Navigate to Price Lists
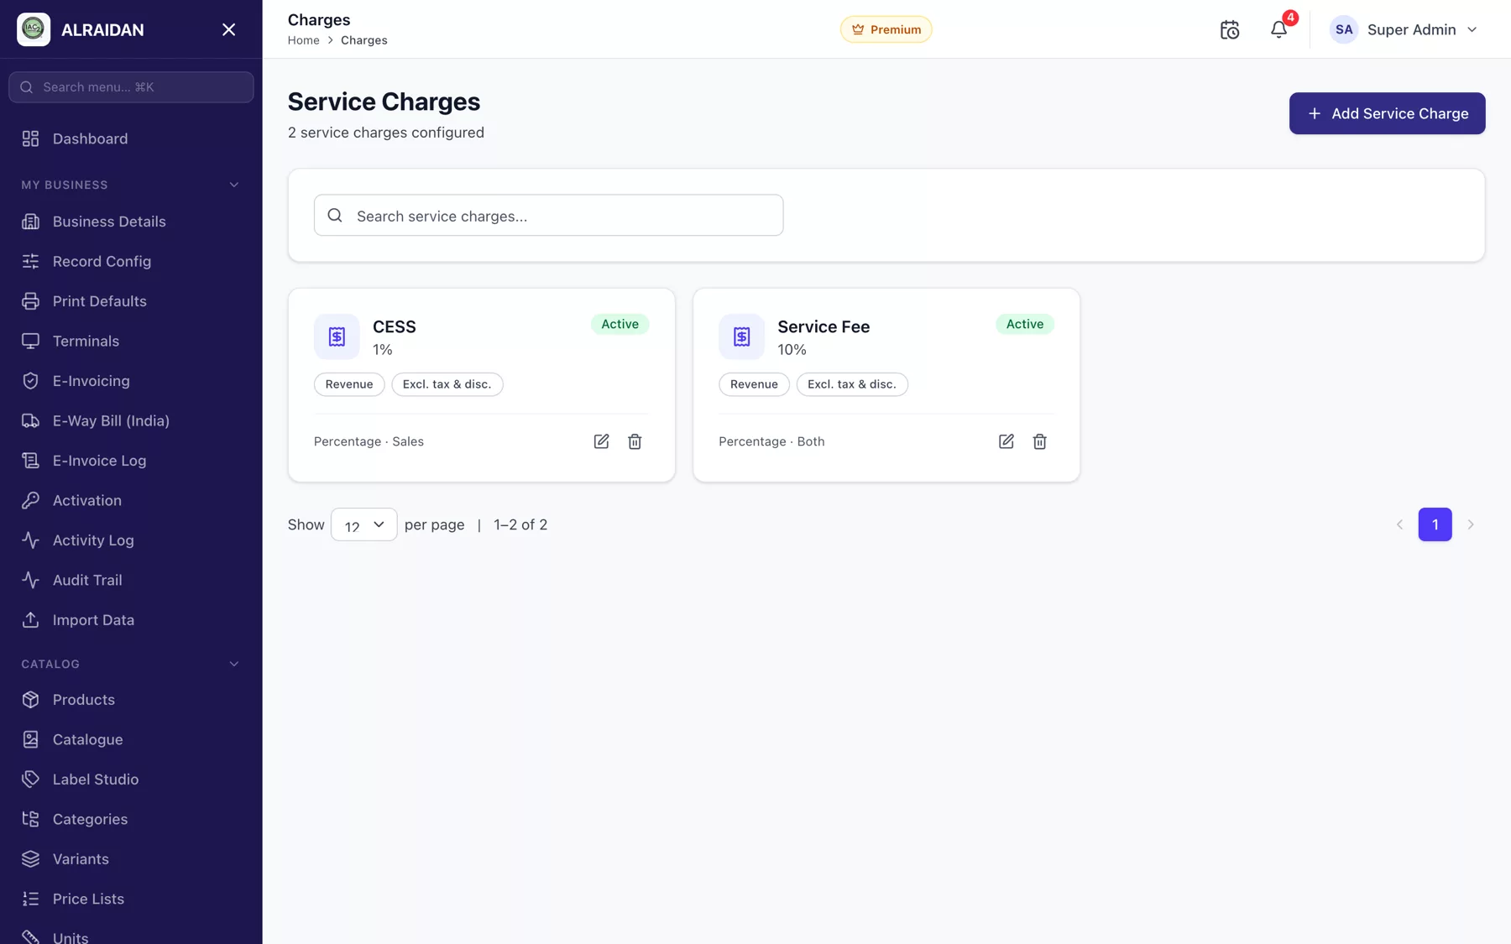This screenshot has height=944, width=1511. click(x=131, y=899)
